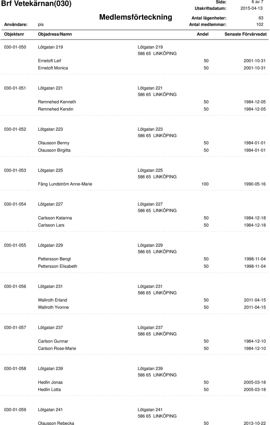
Task: Select the Objektsnr column header
Action: [x=14, y=34]
